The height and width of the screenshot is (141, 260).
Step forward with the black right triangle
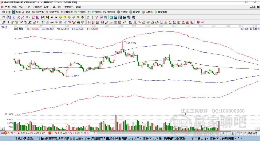coord(56,17)
